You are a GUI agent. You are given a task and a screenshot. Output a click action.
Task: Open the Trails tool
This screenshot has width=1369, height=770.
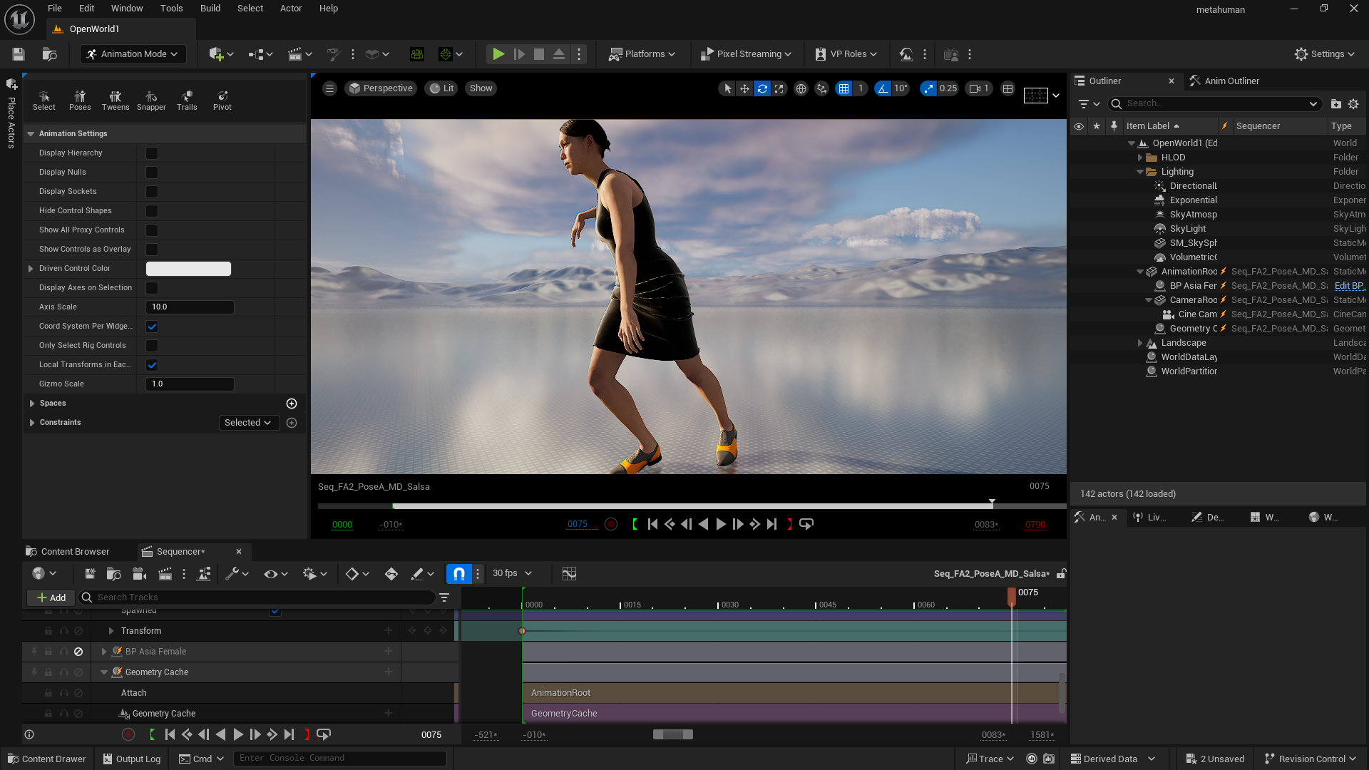point(187,100)
